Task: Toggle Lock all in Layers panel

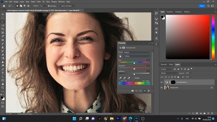Action: 178,77
